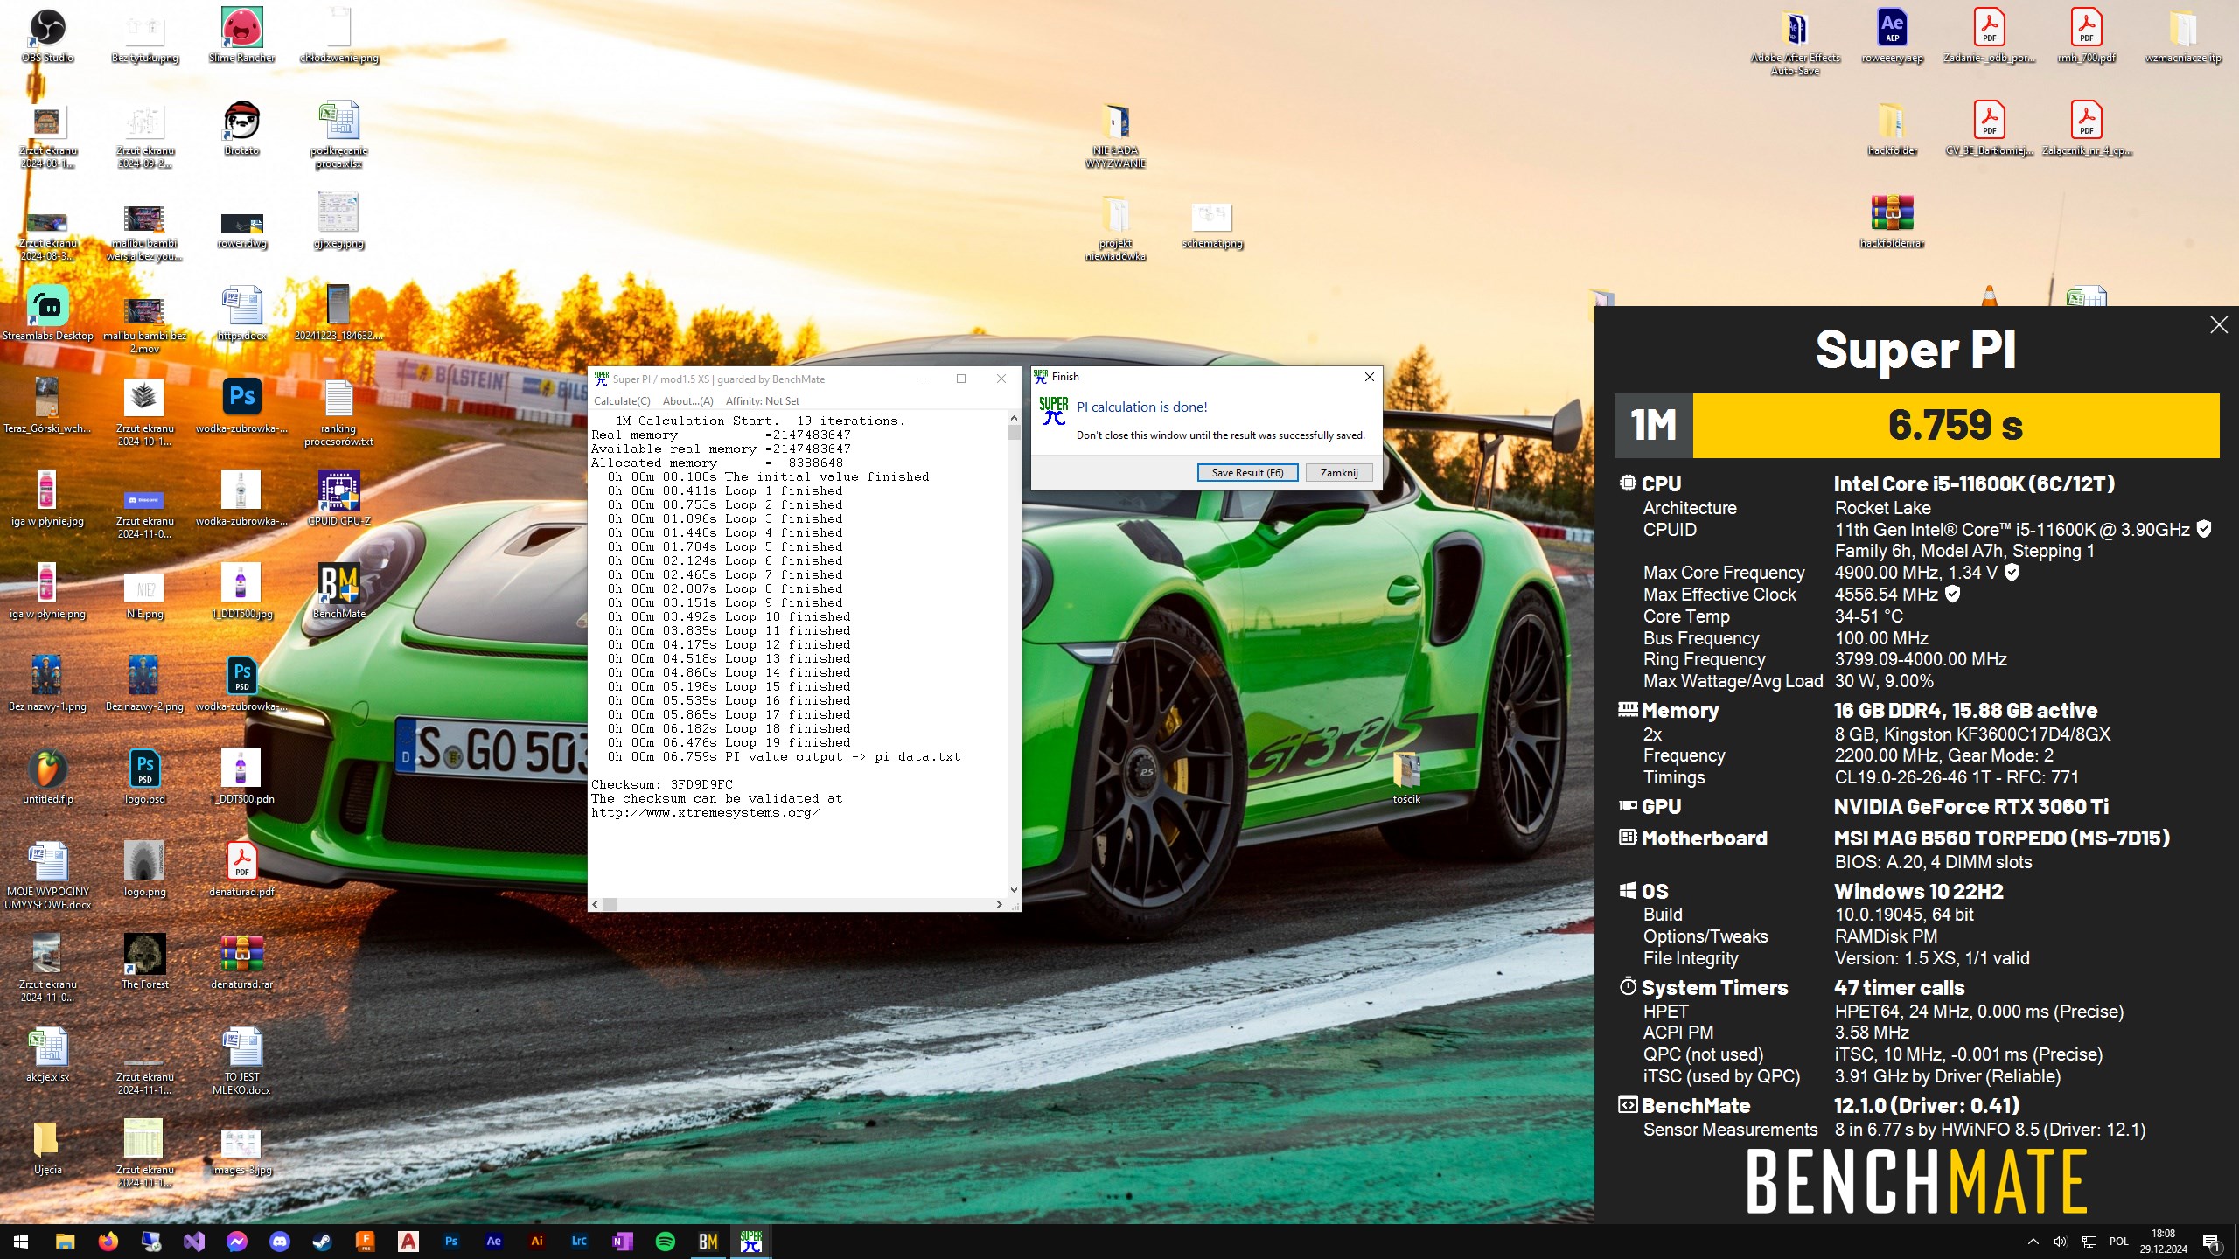Click the Super PI vertical scrollbar down arrow

[1014, 890]
